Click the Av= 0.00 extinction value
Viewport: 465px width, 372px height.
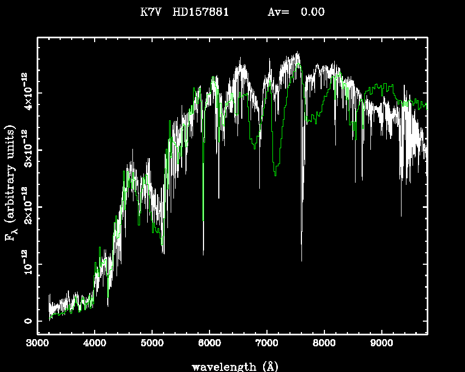click(295, 12)
